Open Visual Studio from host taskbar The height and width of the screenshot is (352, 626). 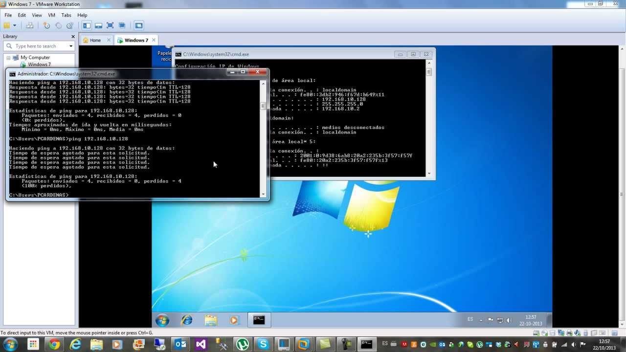201,344
